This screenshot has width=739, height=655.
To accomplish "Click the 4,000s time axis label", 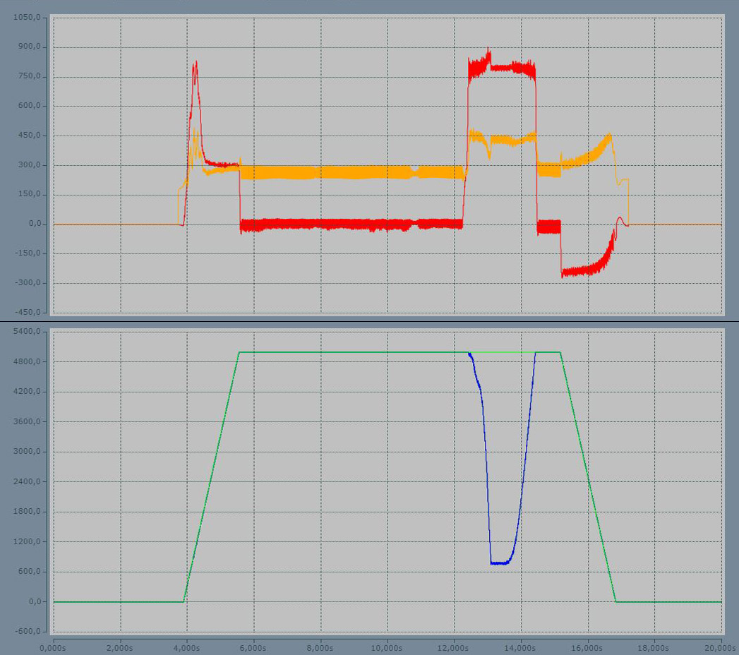I will click(186, 648).
